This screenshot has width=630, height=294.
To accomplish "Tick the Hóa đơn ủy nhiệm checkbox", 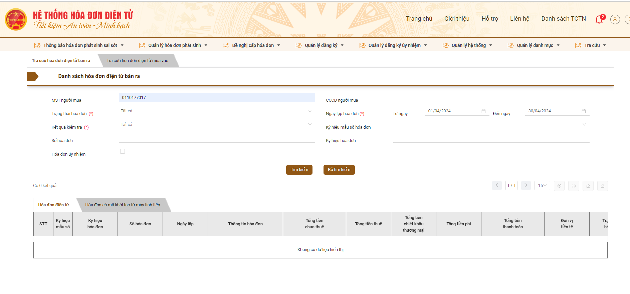I will pyautogui.click(x=123, y=151).
